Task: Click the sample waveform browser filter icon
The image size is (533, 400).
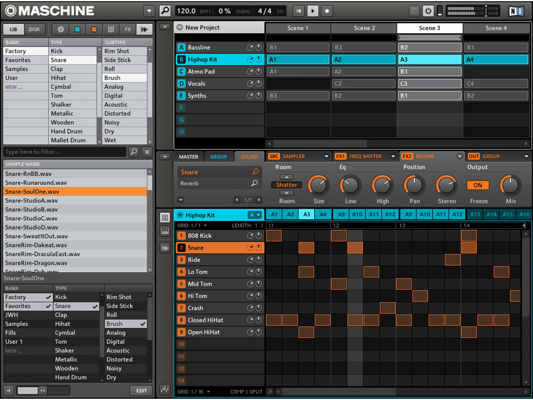Action: pos(144,29)
